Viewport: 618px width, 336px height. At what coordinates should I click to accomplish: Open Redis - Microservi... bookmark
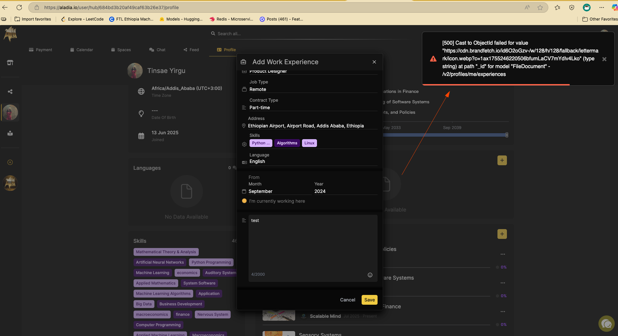pyautogui.click(x=231, y=19)
